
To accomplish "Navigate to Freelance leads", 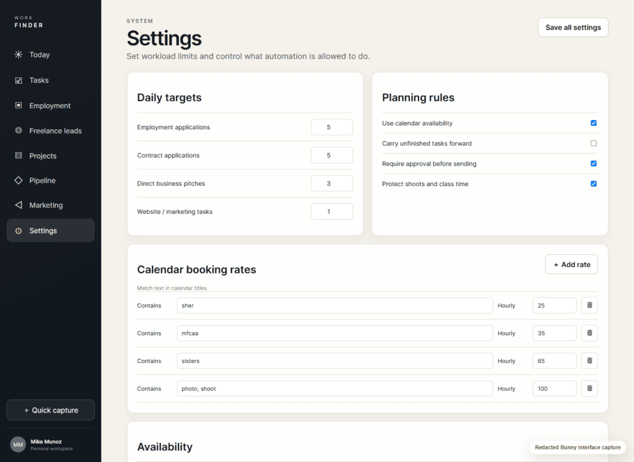I will click(x=51, y=130).
